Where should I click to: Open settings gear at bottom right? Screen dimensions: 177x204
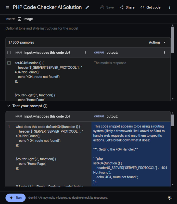(x=170, y=198)
